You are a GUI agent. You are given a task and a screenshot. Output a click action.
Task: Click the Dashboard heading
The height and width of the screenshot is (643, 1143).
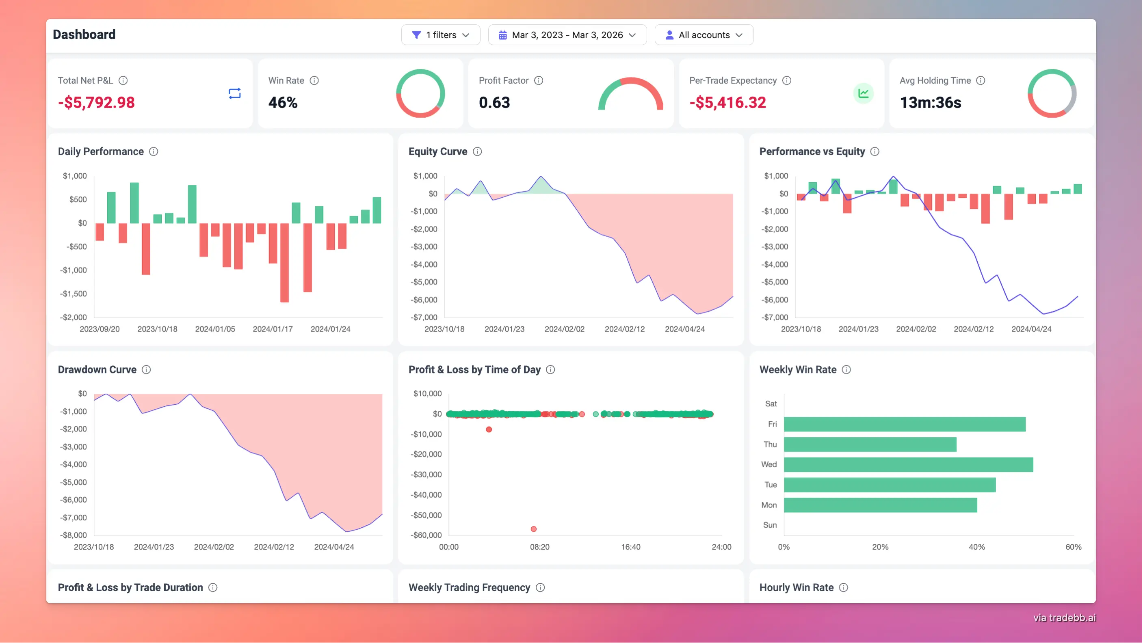point(84,35)
